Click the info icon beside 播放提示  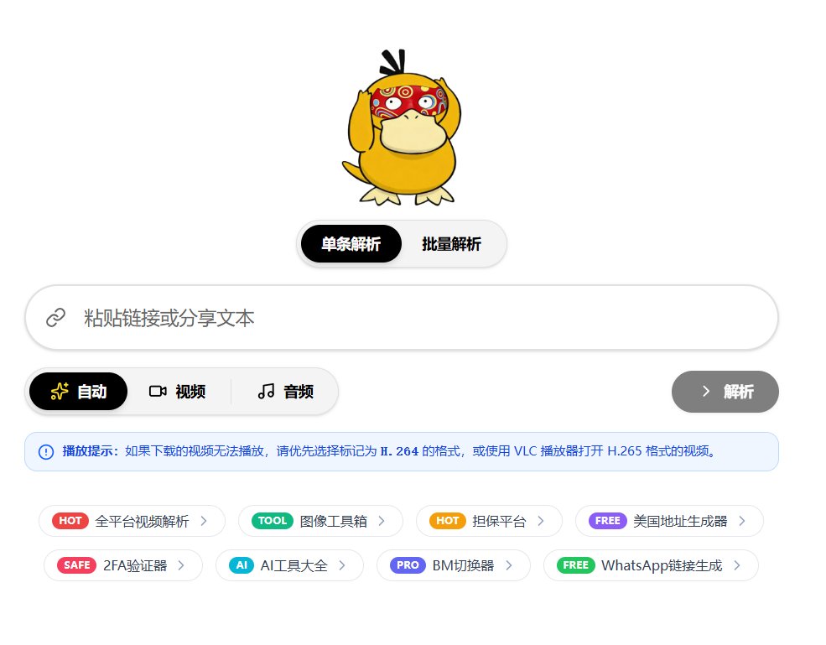click(x=46, y=451)
